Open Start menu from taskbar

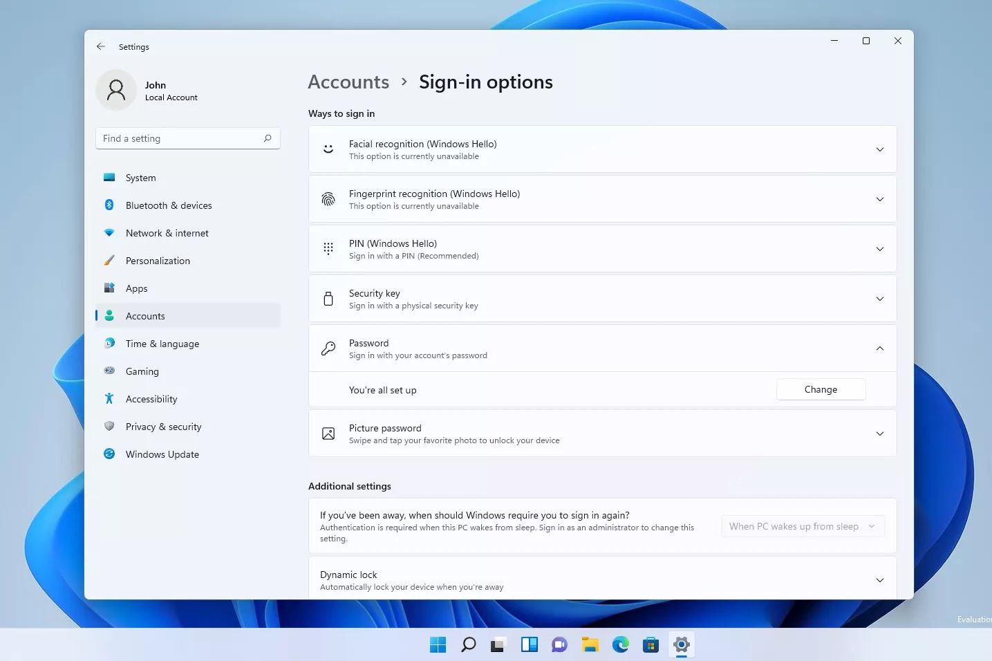coord(438,644)
